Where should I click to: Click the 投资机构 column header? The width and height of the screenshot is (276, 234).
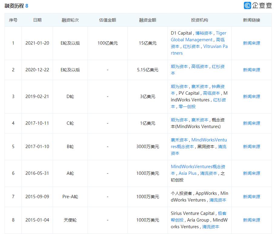pos(200,20)
